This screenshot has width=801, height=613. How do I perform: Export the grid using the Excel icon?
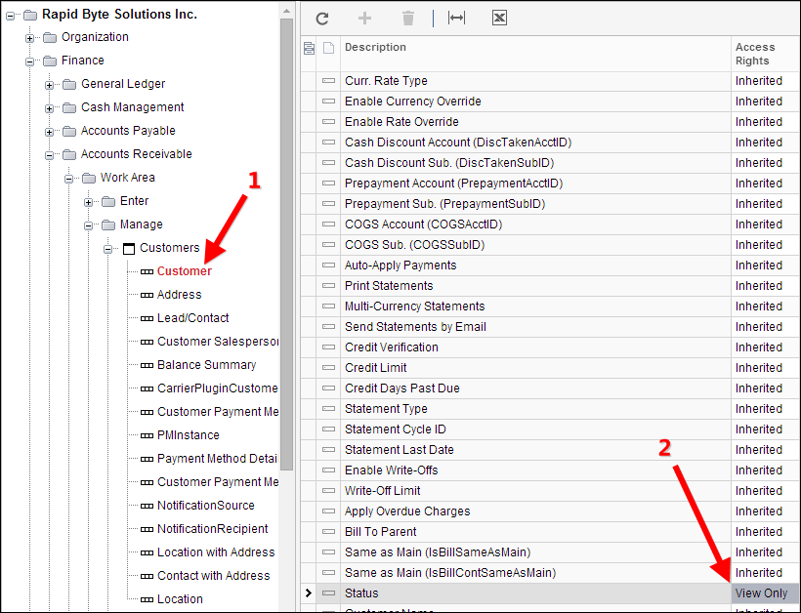(499, 18)
